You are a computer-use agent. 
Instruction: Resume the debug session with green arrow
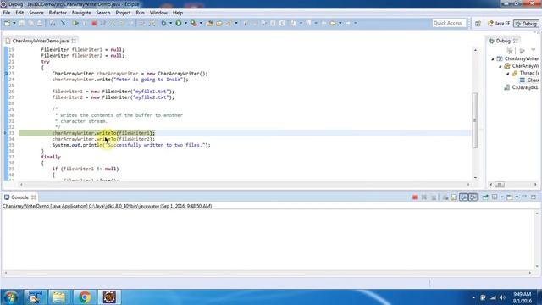point(75,23)
